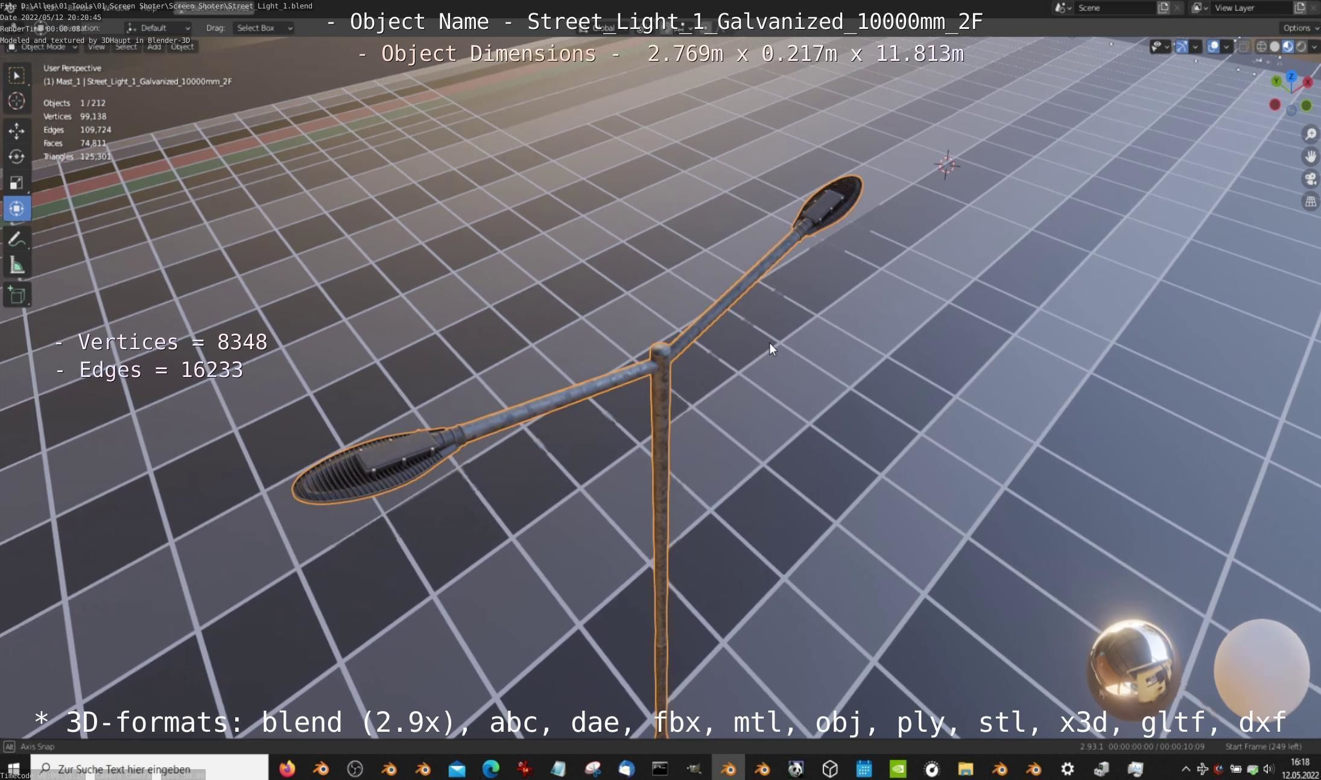
Task: Open Firefox from the taskbar
Action: click(287, 769)
